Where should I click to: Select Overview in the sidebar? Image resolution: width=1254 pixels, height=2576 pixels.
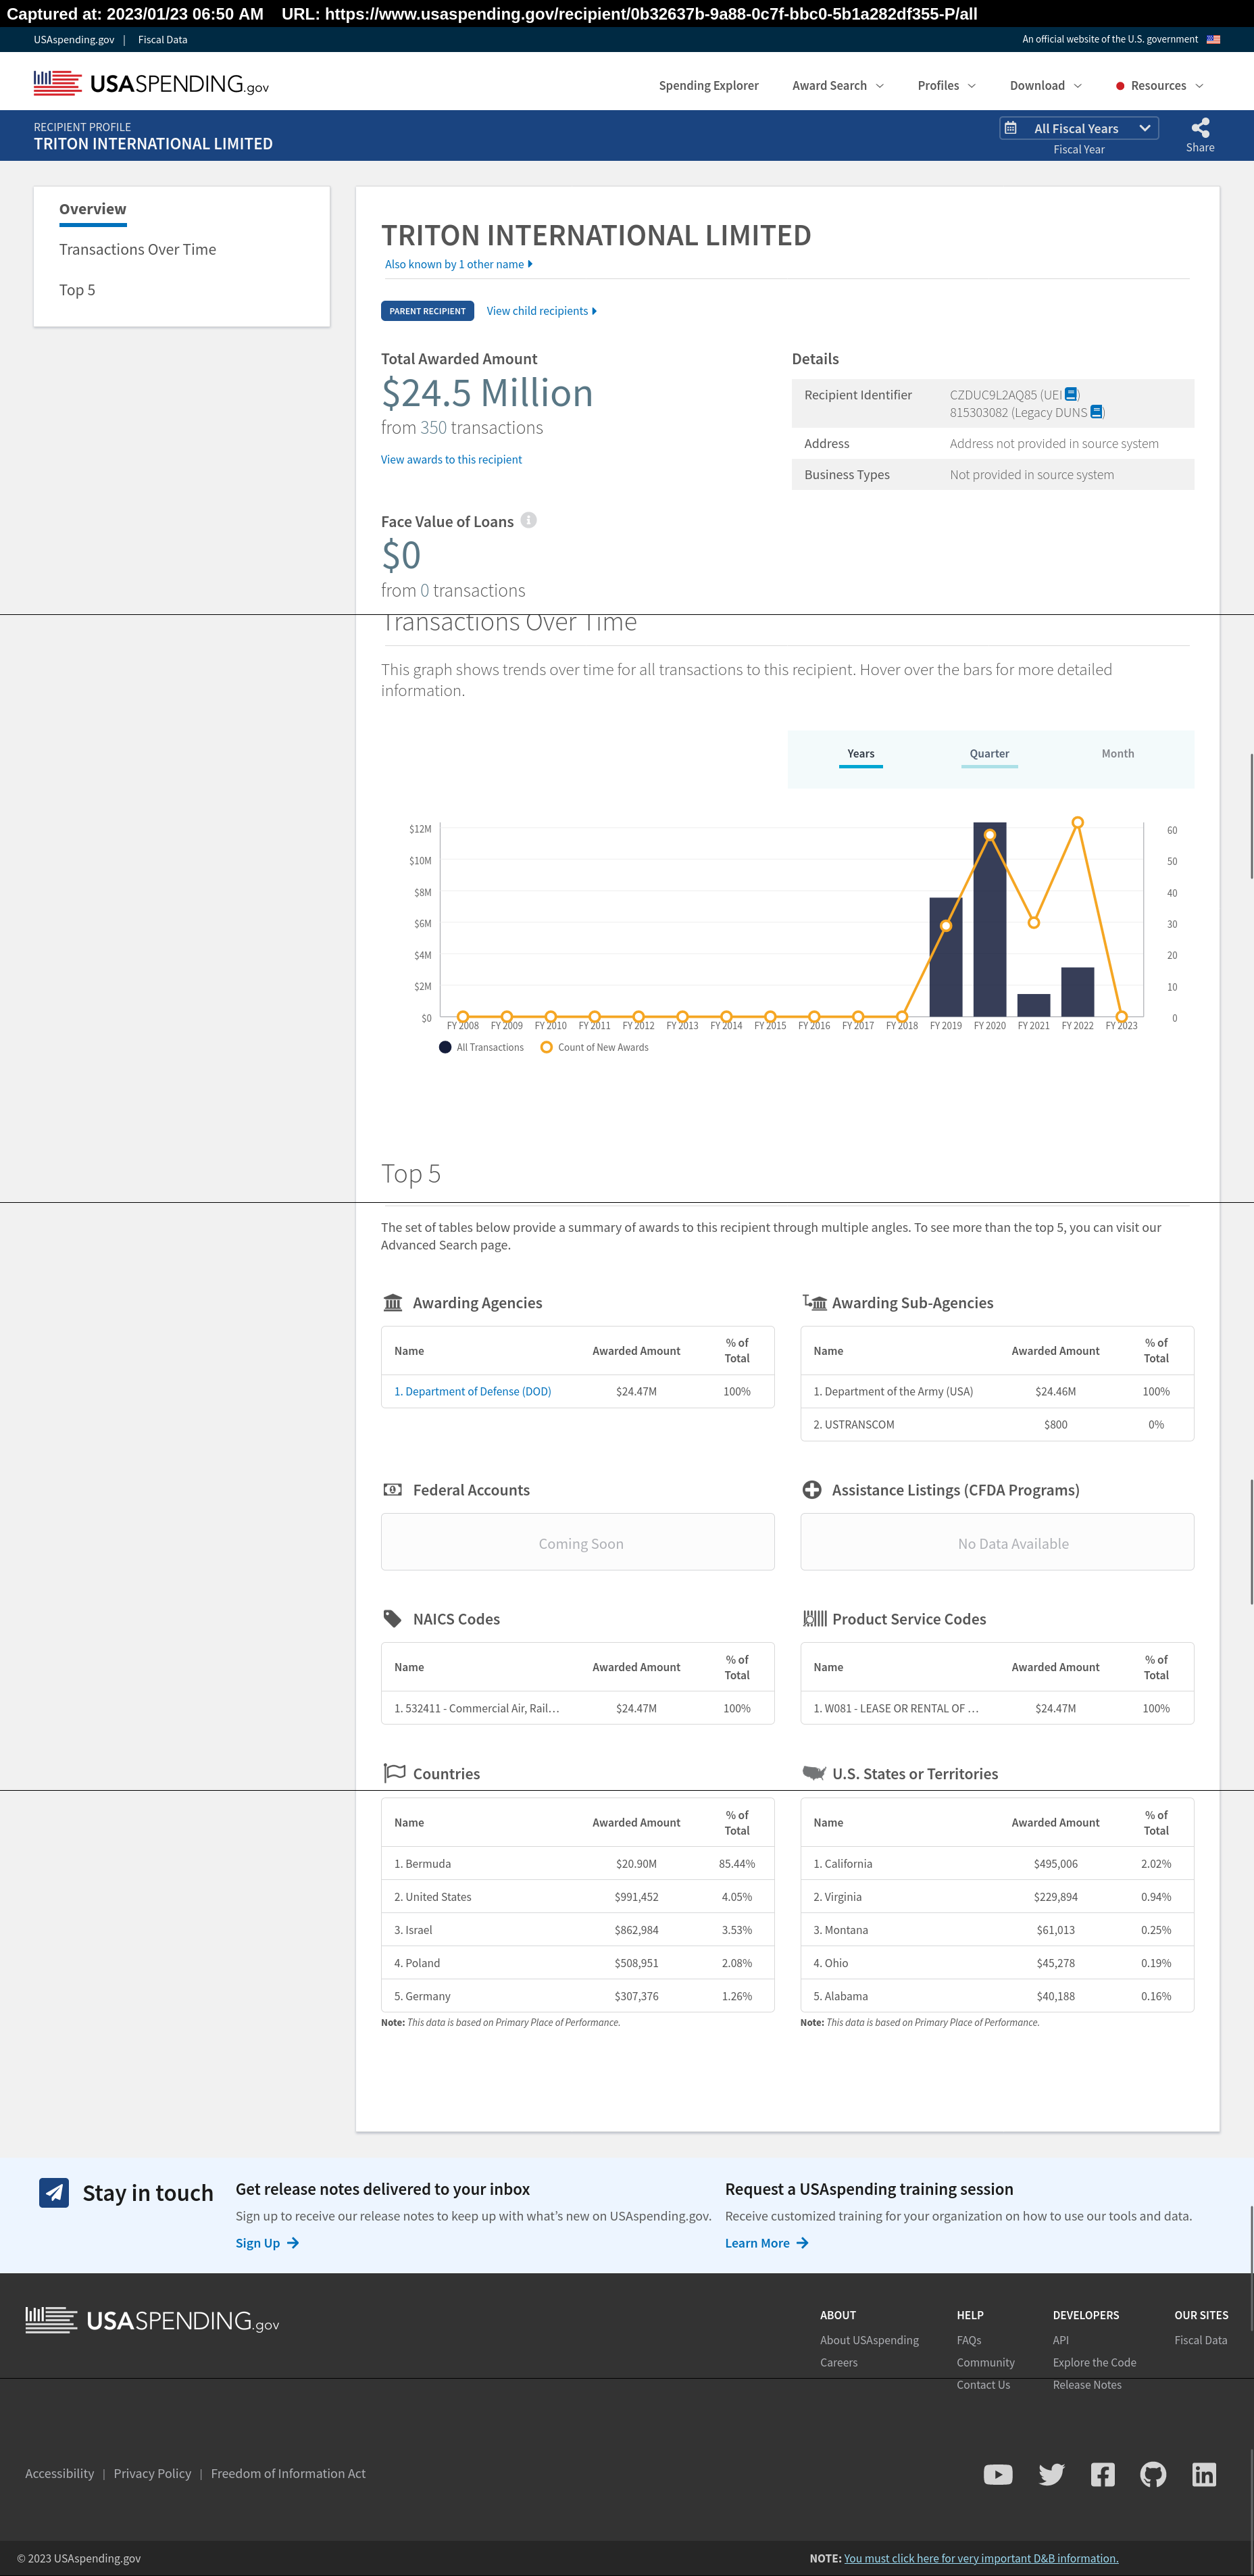(x=92, y=209)
